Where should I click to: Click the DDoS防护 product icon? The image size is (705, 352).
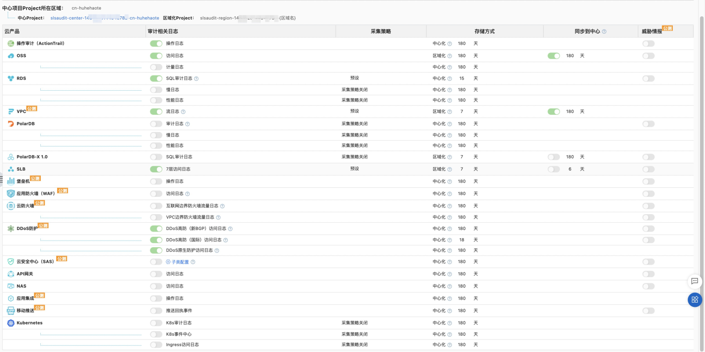[11, 229]
